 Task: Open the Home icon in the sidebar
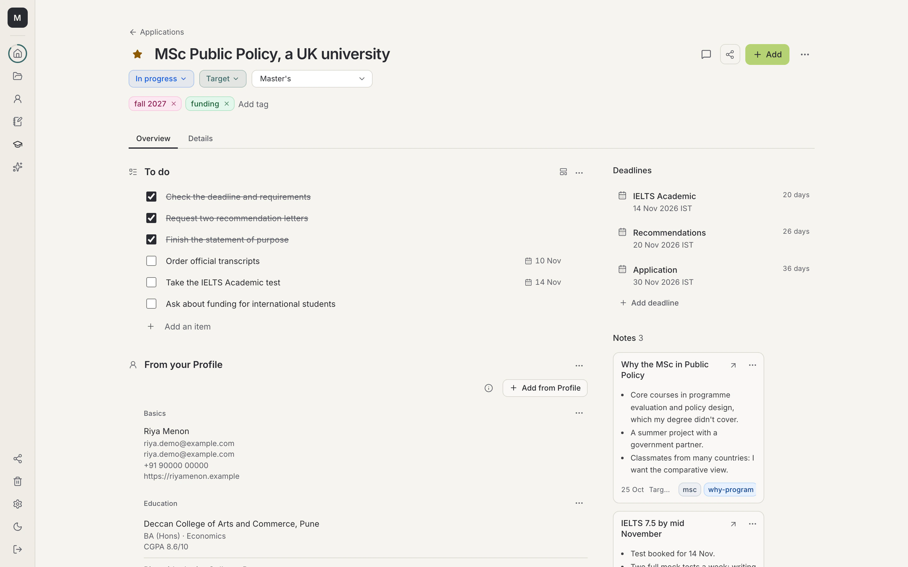[x=18, y=54]
